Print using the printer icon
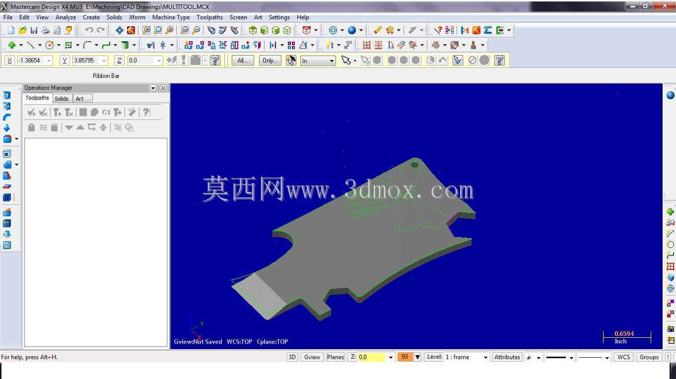 coord(45,30)
